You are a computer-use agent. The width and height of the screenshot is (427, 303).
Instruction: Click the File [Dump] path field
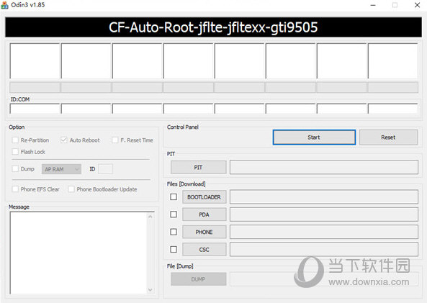324,279
